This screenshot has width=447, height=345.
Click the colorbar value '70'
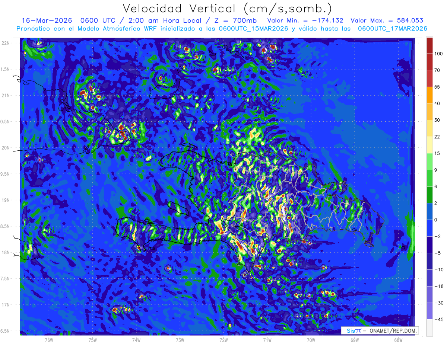(438, 70)
